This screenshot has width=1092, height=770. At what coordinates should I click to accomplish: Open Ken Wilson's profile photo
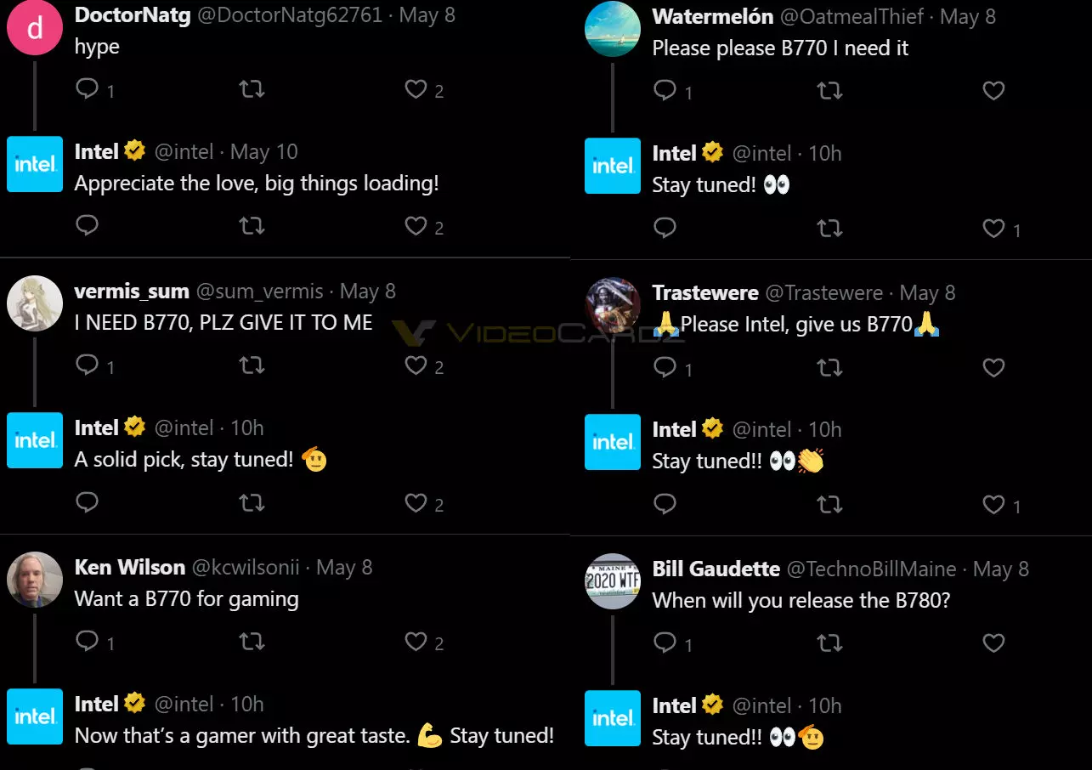click(35, 580)
